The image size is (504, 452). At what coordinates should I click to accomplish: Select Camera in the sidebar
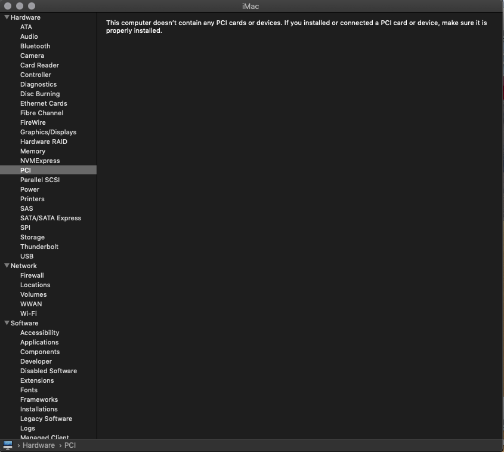32,56
